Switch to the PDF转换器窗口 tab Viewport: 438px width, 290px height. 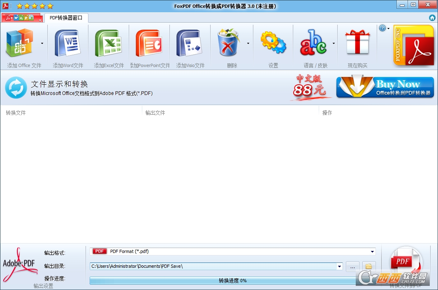pyautogui.click(x=66, y=18)
